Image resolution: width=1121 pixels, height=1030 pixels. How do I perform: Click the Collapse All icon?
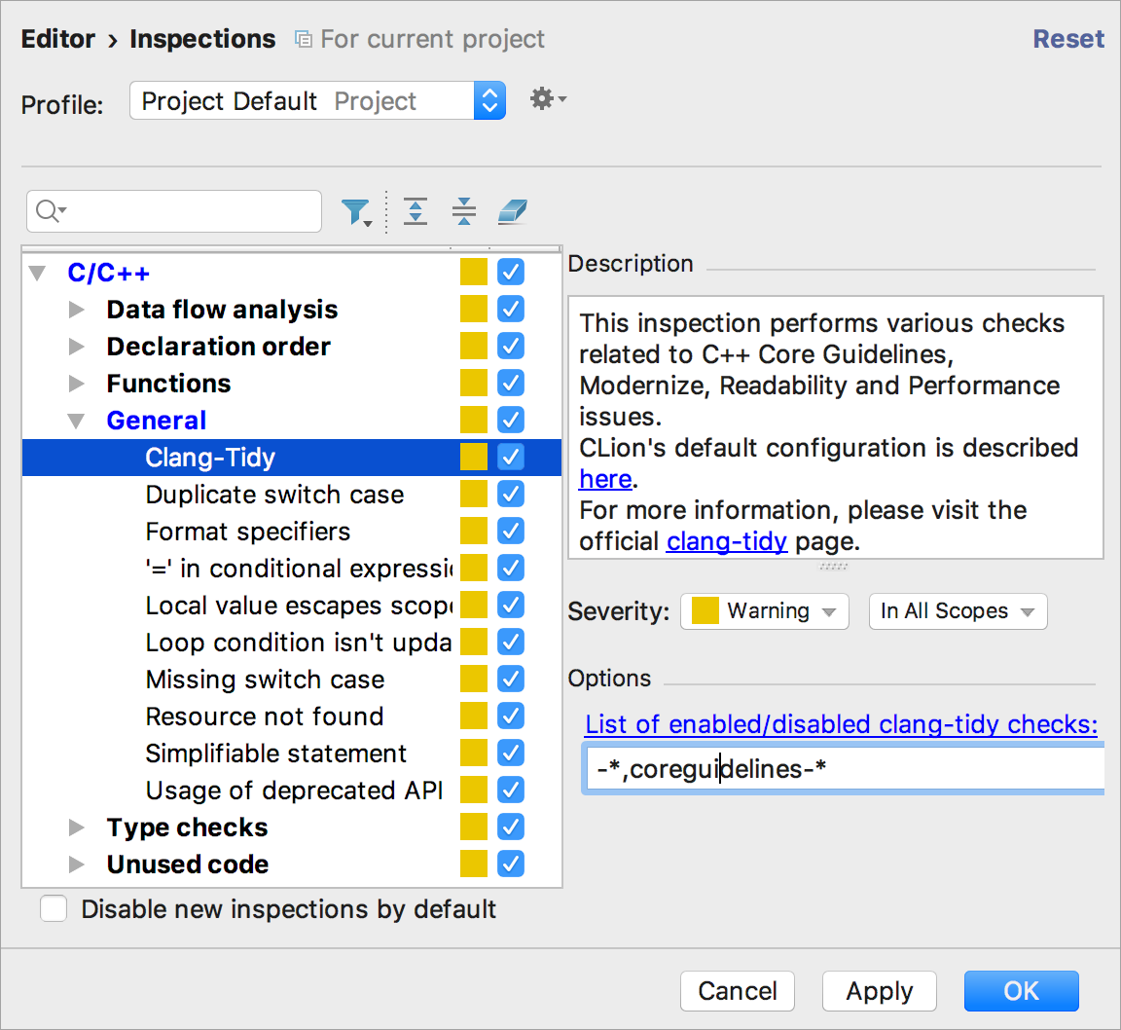pos(464,211)
